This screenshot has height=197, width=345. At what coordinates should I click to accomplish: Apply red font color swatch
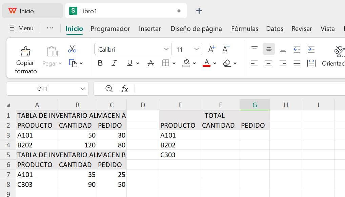pyautogui.click(x=206, y=63)
